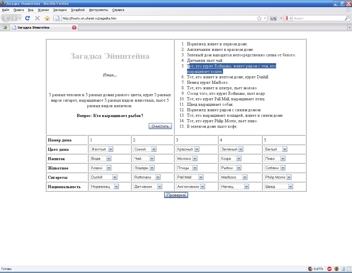Image resolution: width=352 pixels, height=273 pixels.
Task: Click the Stop loading icon
Action: (37, 18)
